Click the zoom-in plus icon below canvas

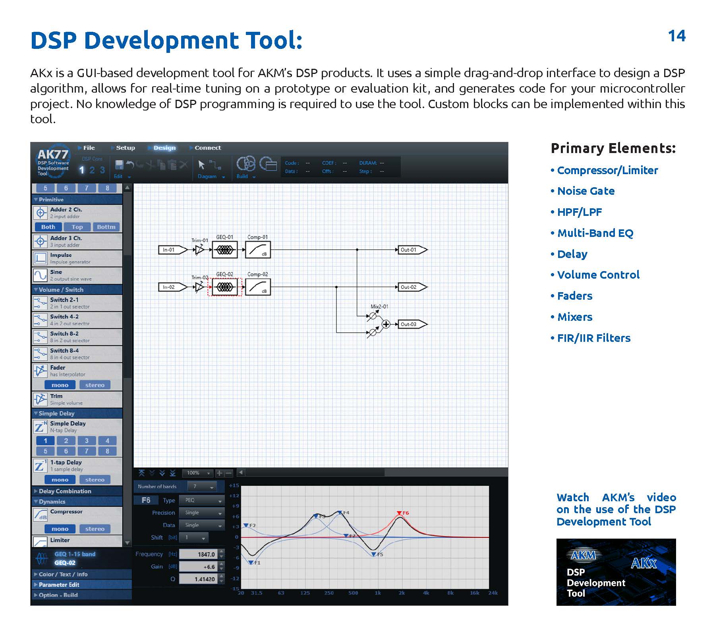pos(219,473)
